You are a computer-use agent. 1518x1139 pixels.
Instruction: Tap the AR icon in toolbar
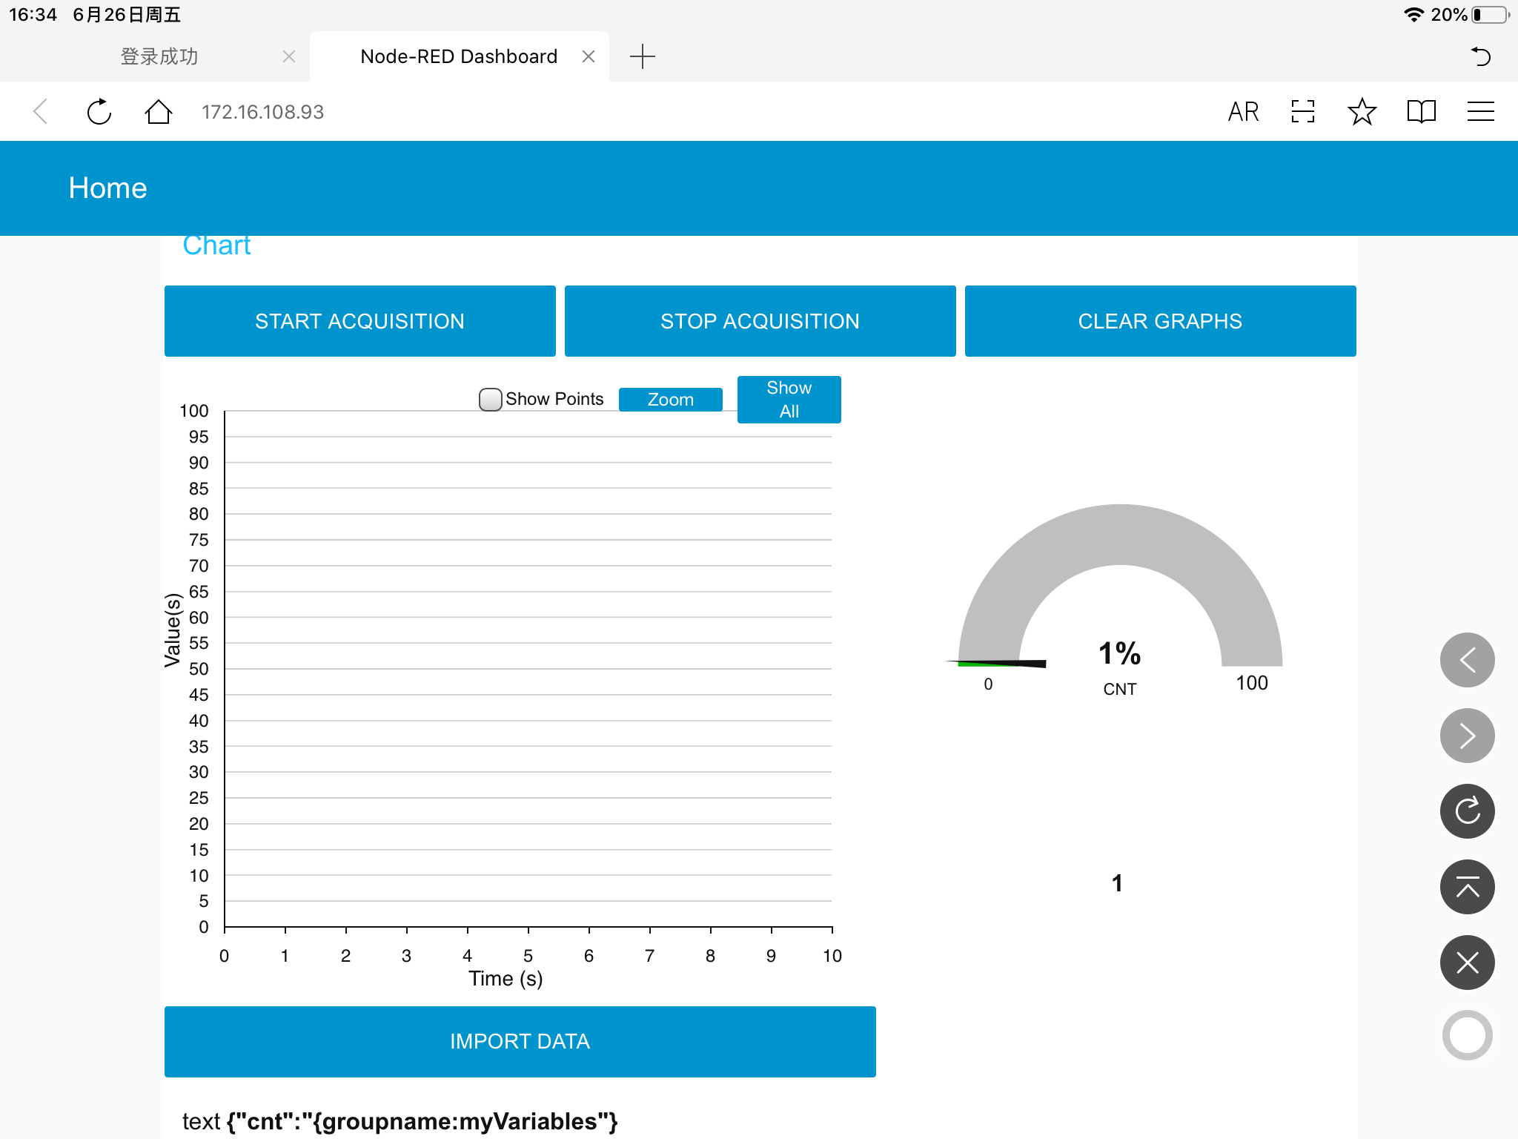click(x=1243, y=112)
